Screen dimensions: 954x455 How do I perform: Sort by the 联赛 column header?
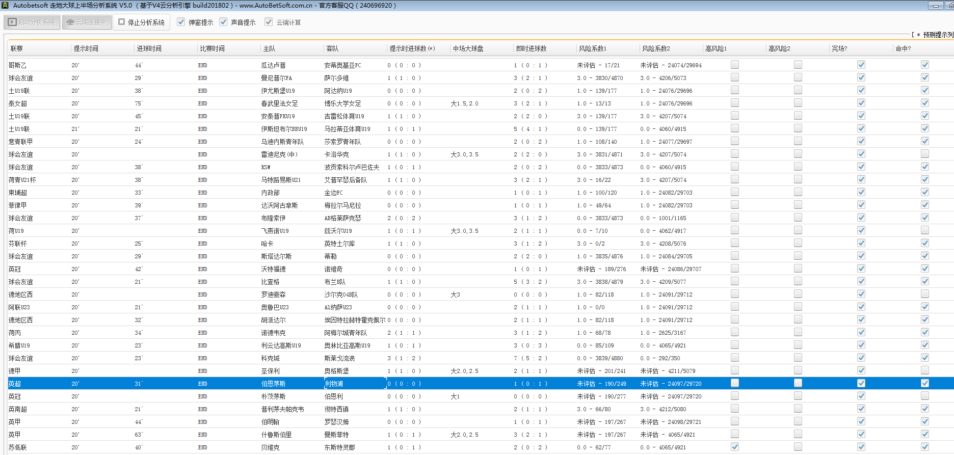pos(17,49)
